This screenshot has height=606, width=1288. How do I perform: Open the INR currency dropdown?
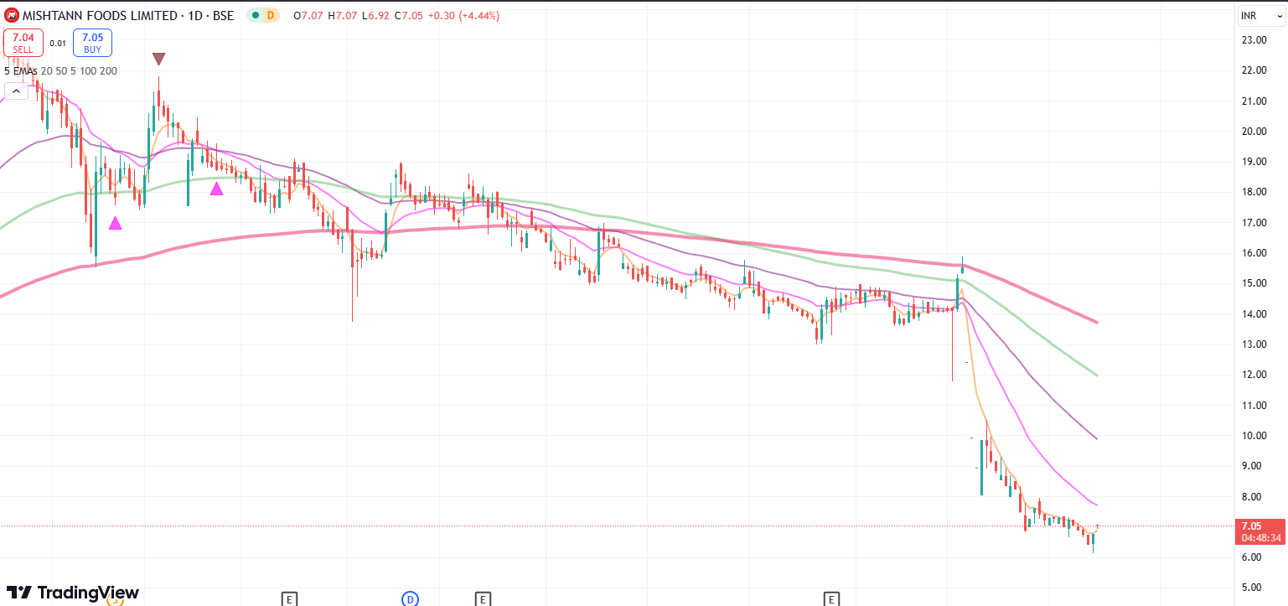tap(1260, 15)
